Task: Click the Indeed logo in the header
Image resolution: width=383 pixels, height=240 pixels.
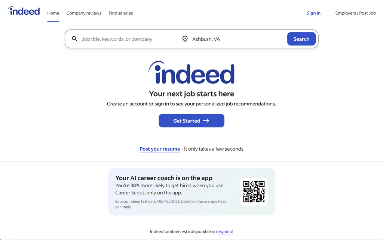Action: tap(24, 11)
